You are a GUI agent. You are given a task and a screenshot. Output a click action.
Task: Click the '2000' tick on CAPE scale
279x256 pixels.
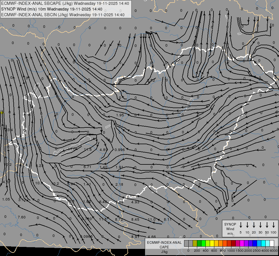tap(248, 251)
